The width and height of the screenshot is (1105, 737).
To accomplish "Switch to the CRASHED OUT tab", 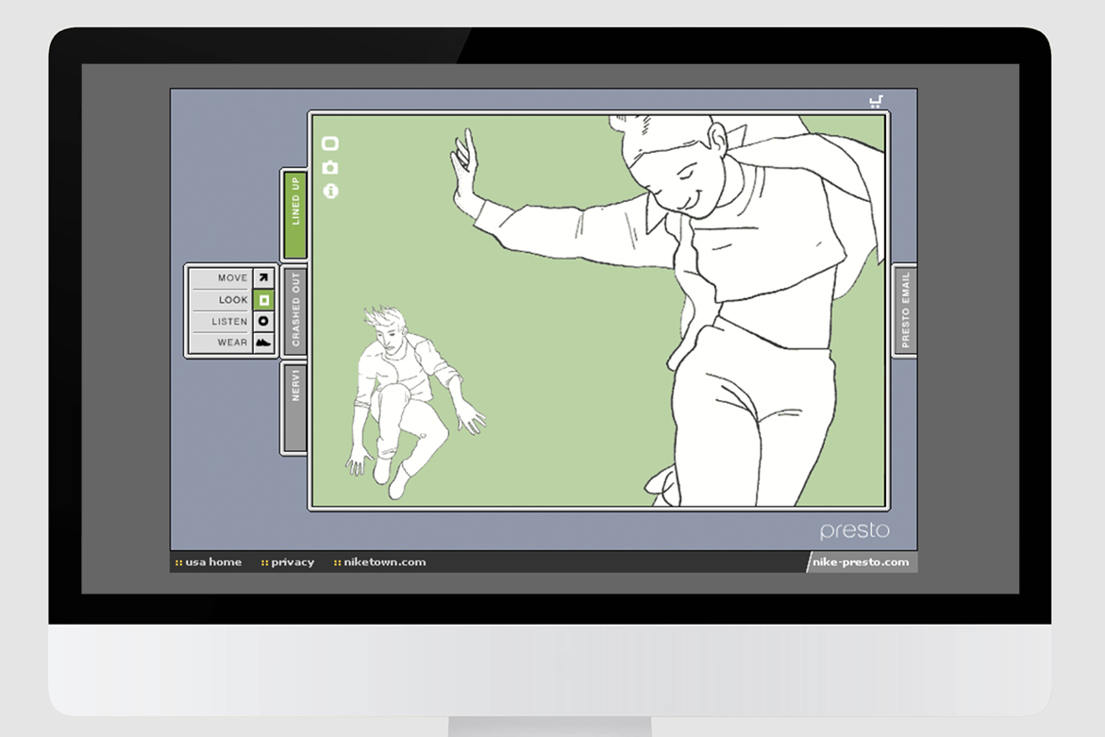I will [x=295, y=310].
